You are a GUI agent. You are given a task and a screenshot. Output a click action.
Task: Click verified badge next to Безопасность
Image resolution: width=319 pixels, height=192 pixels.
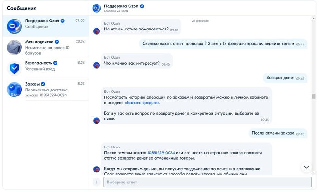55,63
